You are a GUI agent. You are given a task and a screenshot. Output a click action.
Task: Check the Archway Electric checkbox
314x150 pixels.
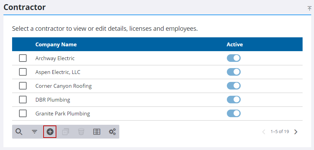pyautogui.click(x=23, y=58)
